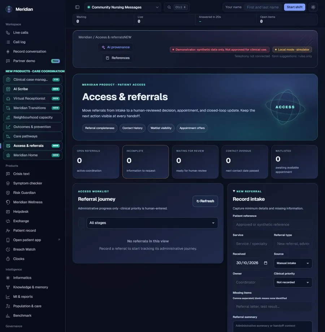
Task: Select the Referral completeness chip
Action: point(100,128)
